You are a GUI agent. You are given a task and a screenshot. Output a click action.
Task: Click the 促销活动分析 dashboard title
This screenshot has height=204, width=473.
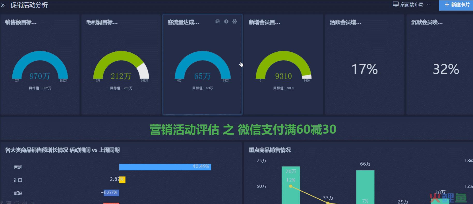click(x=29, y=5)
